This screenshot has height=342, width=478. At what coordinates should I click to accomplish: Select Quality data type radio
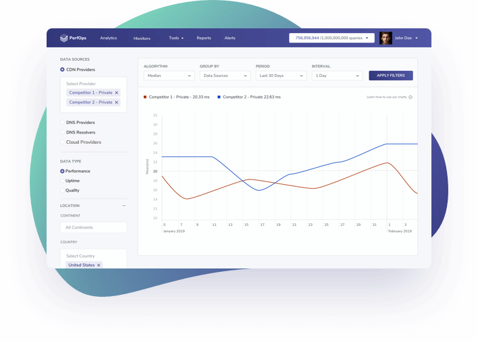pyautogui.click(x=62, y=190)
